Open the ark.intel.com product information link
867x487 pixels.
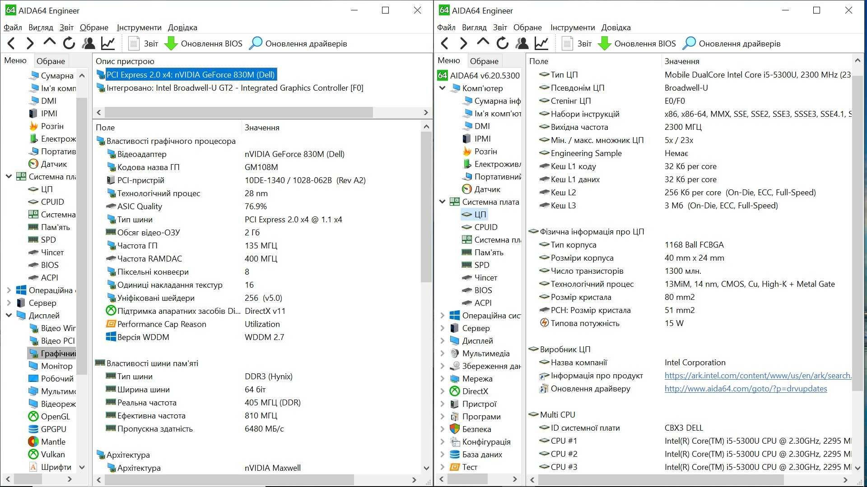pyautogui.click(x=757, y=376)
